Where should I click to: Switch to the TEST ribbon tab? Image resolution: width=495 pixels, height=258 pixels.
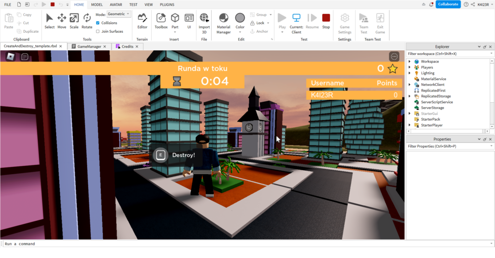tap(133, 4)
